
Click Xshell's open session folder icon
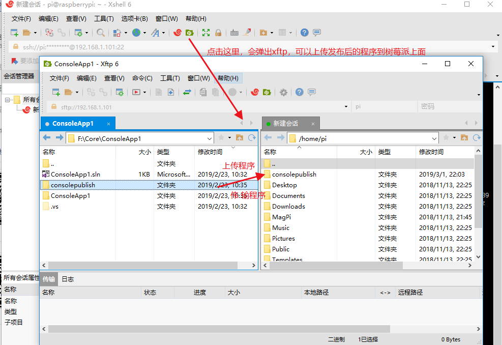point(27,33)
